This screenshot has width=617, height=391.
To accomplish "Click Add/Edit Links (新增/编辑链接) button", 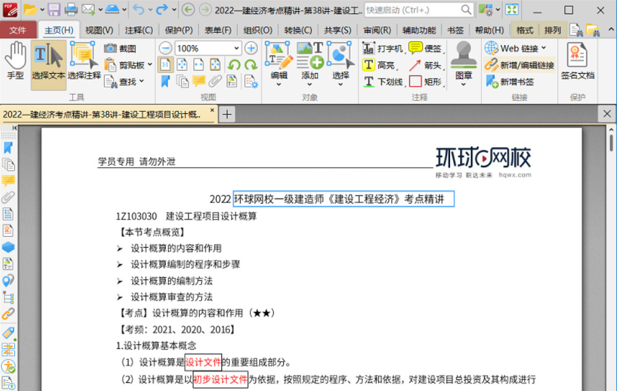I will pyautogui.click(x=520, y=65).
